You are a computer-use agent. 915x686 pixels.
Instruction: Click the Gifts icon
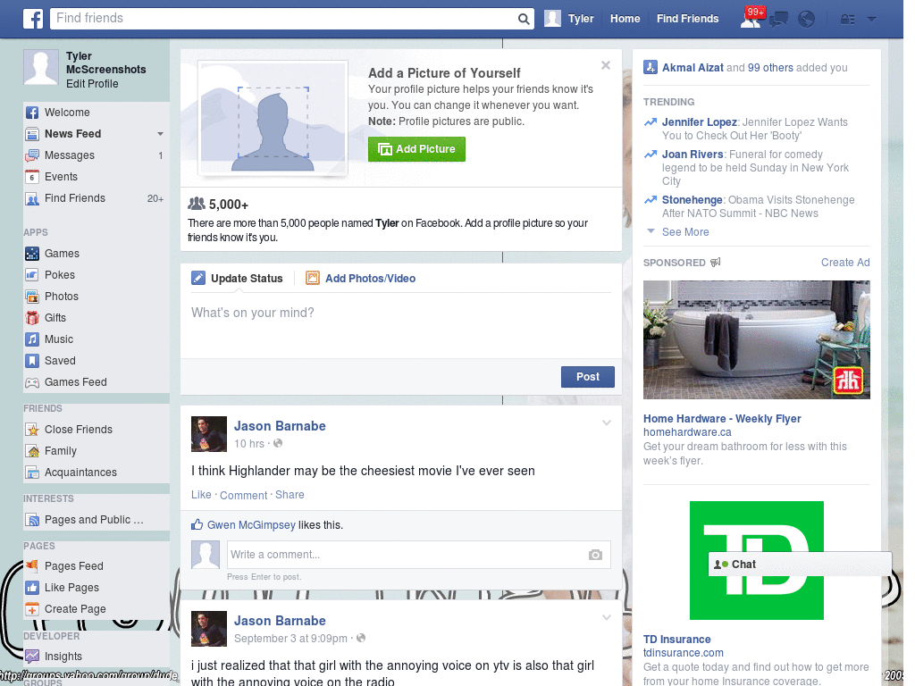[32, 318]
